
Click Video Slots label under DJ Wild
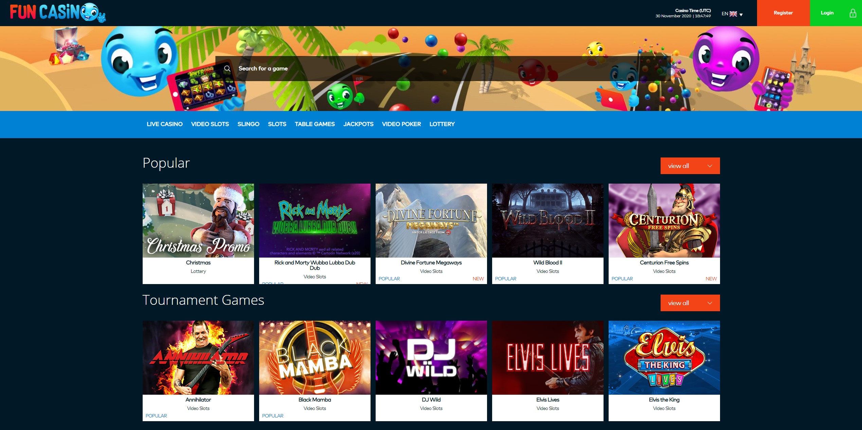point(431,409)
